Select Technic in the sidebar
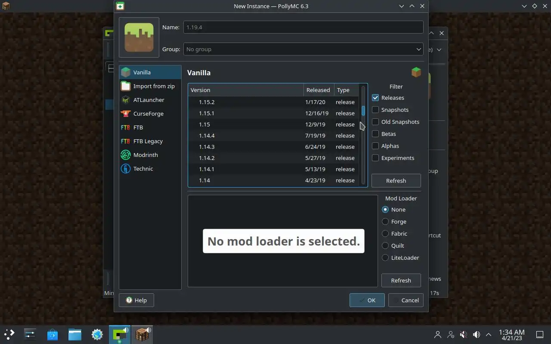The image size is (551, 344). pos(150,169)
